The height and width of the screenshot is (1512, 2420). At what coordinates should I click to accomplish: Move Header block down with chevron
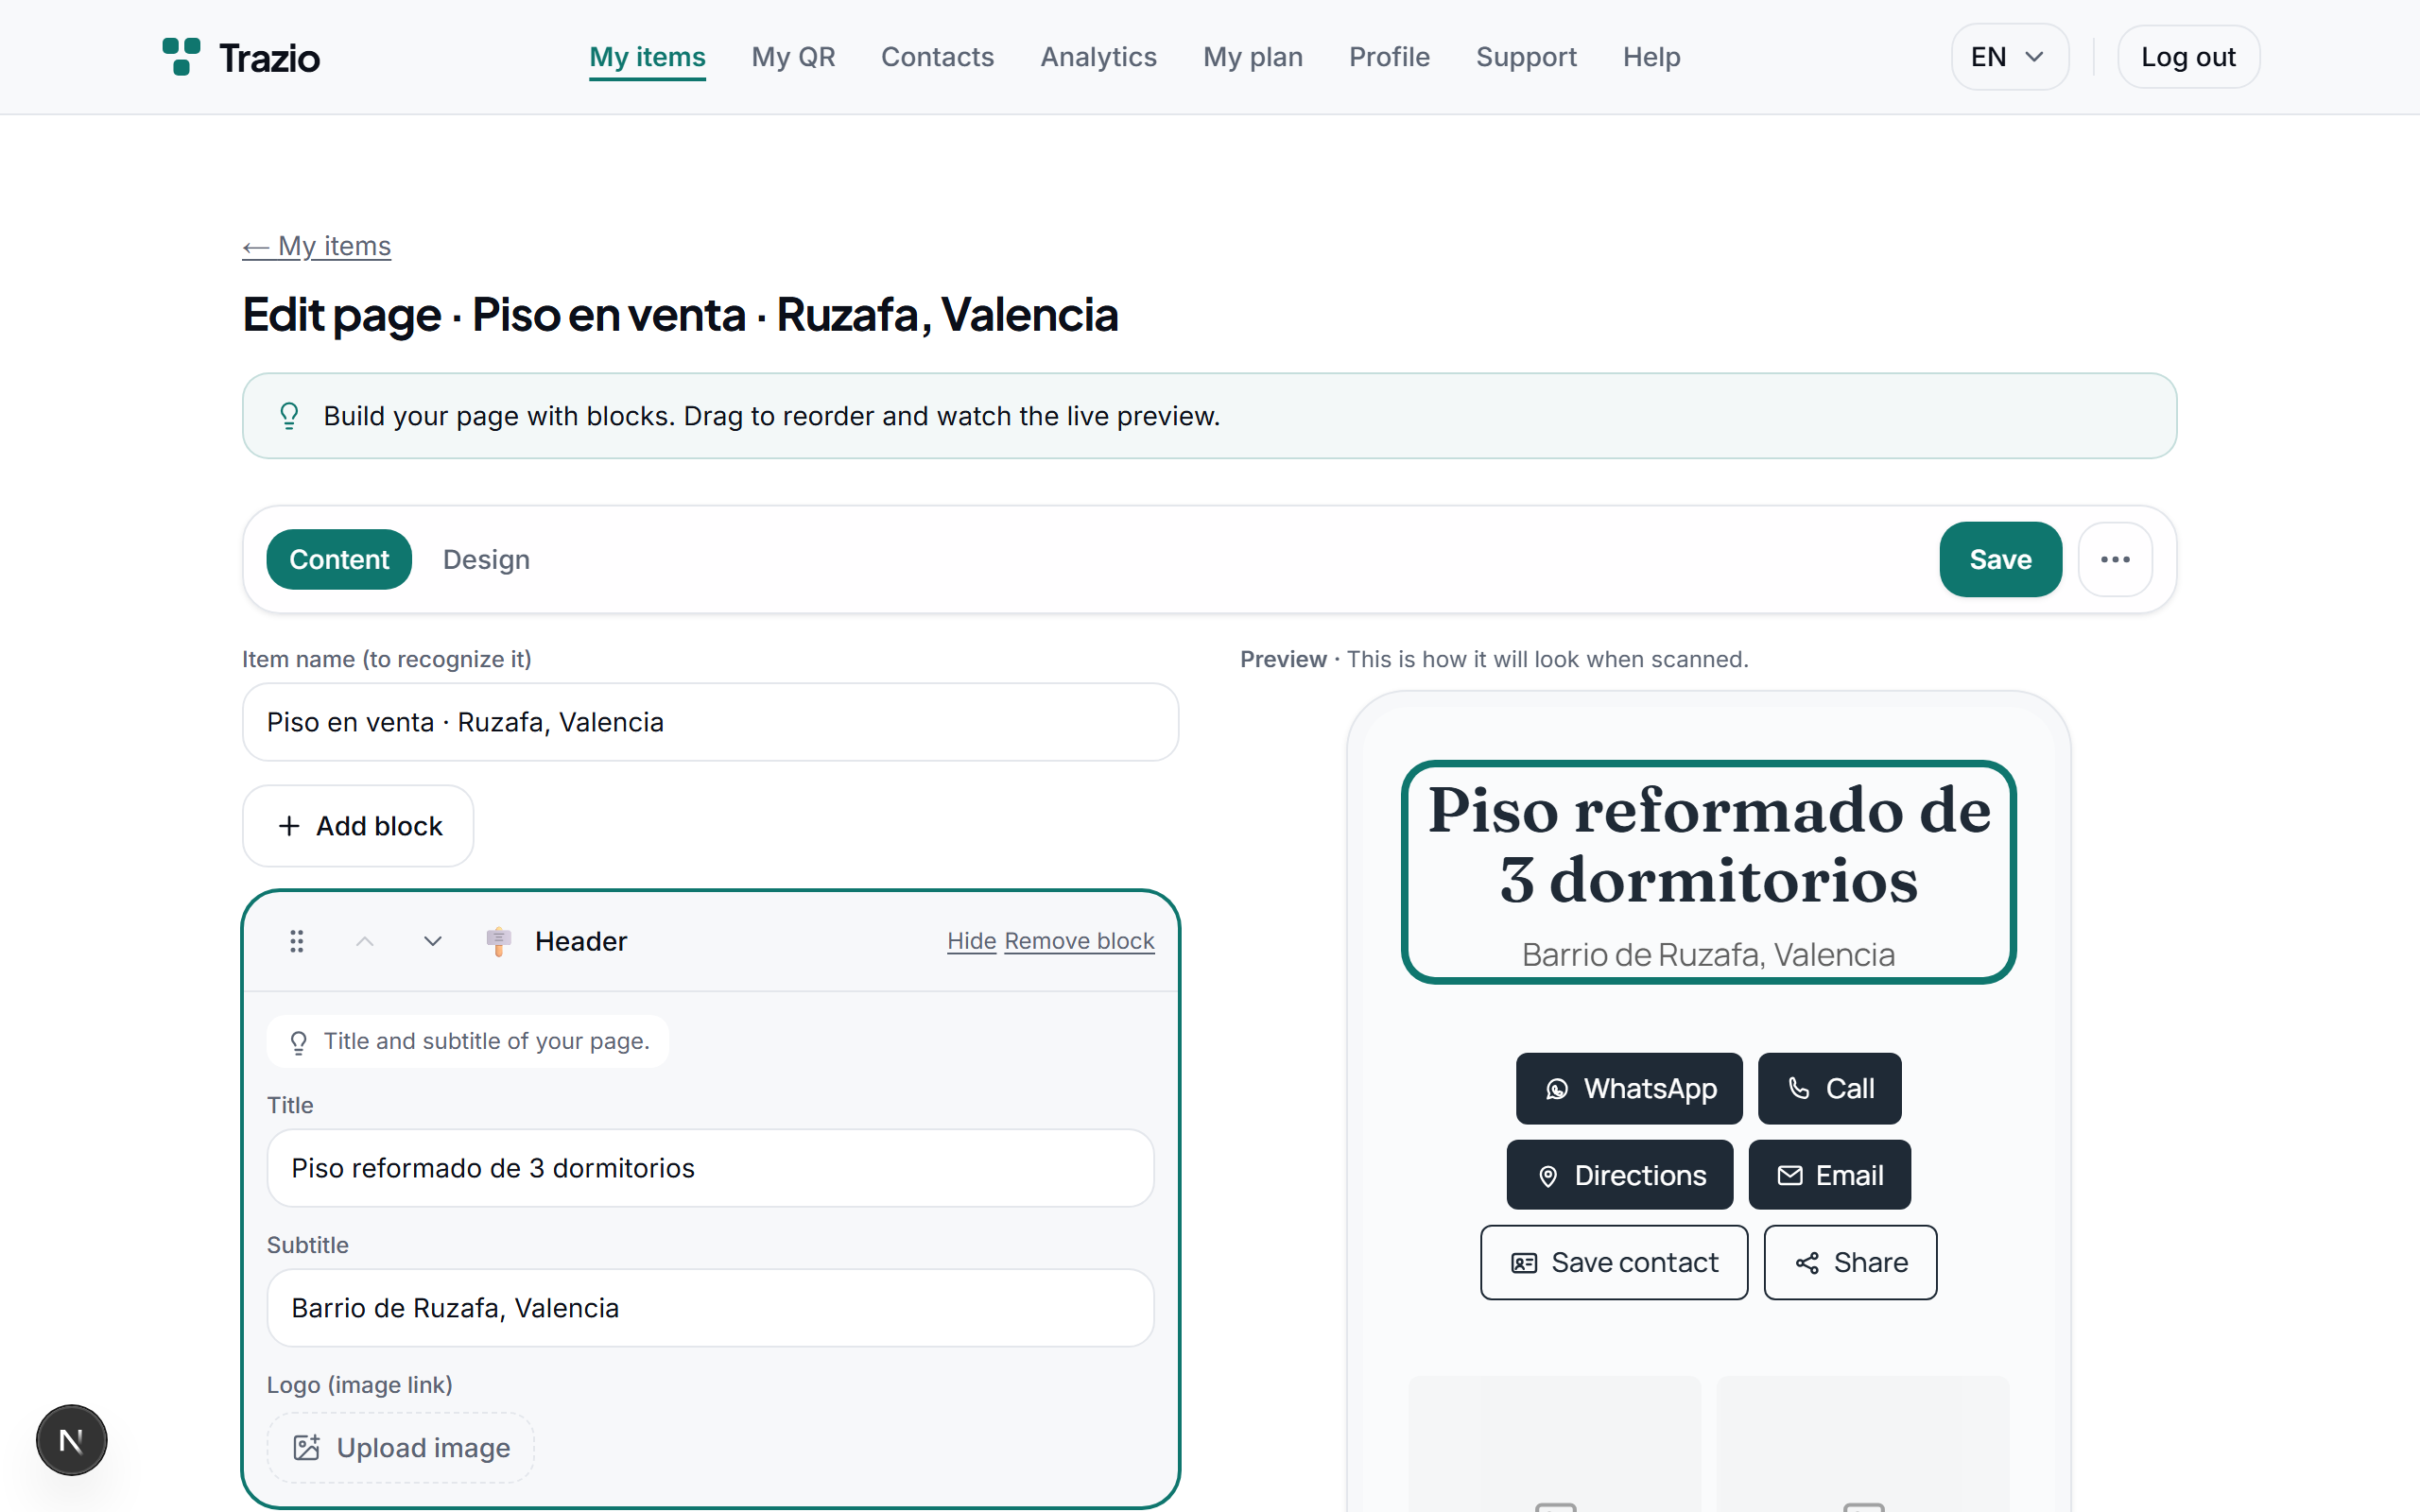[432, 941]
